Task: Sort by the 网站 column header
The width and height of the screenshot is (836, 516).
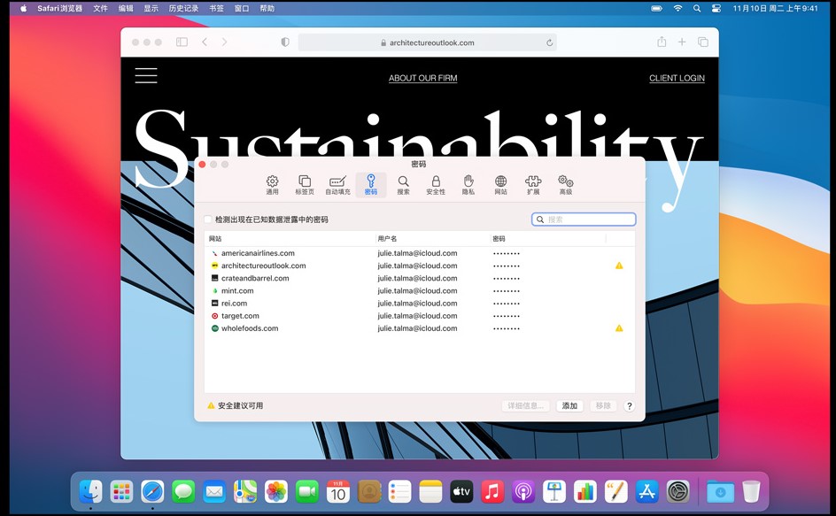Action: 290,239
